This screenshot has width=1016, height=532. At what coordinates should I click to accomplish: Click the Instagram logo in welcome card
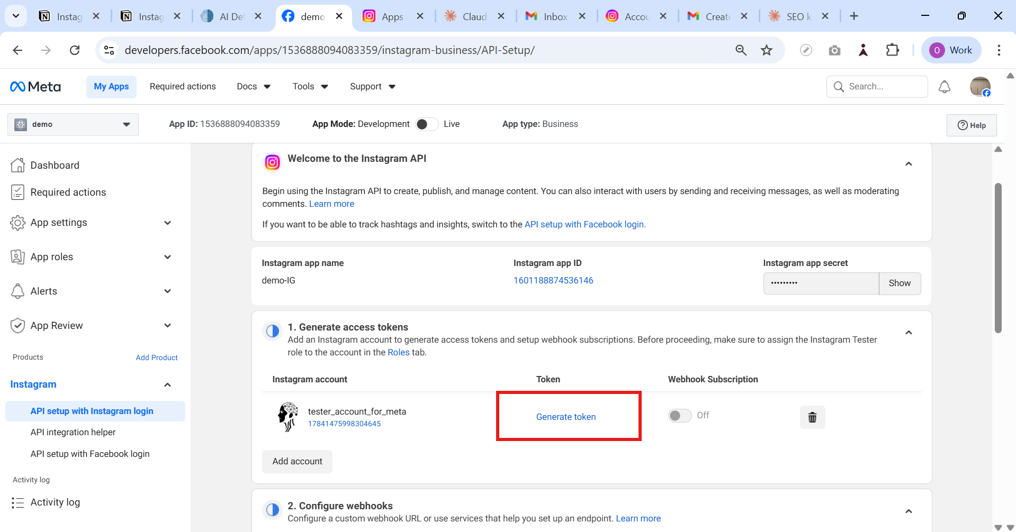272,162
